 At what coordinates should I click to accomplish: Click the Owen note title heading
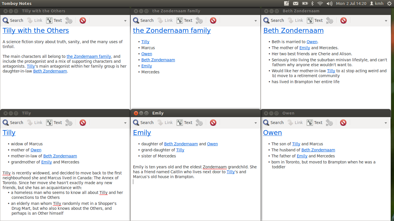coord(273,133)
